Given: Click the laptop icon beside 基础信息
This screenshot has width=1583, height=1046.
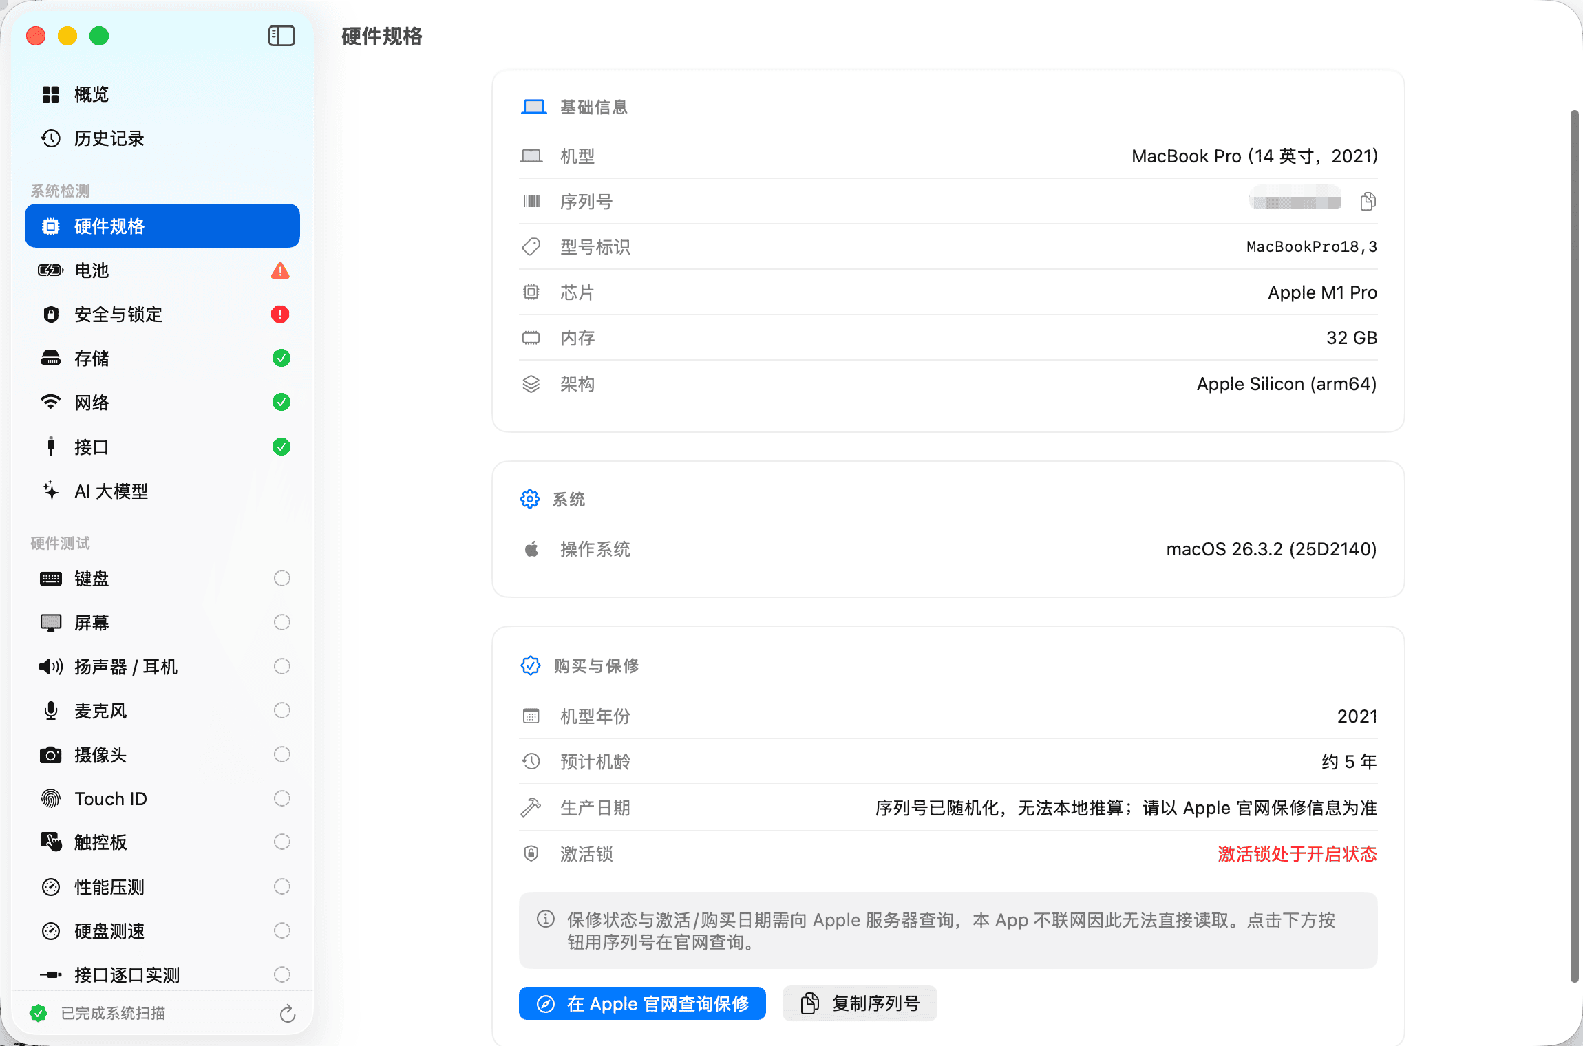Looking at the screenshot, I should pos(533,107).
